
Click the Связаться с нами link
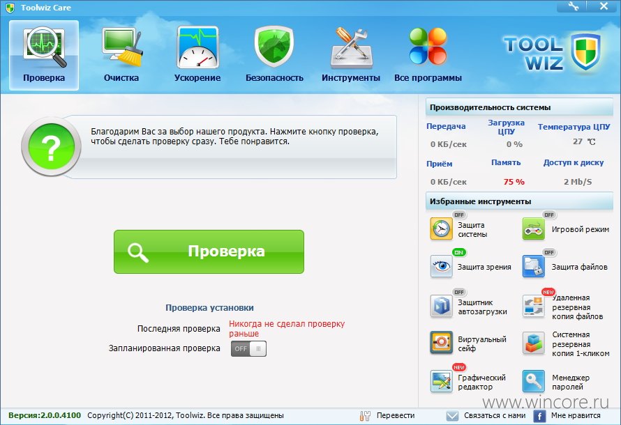tap(495, 415)
